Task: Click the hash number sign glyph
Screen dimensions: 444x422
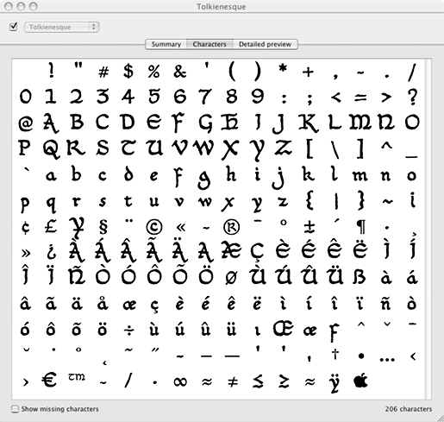Action: pyautogui.click(x=103, y=72)
